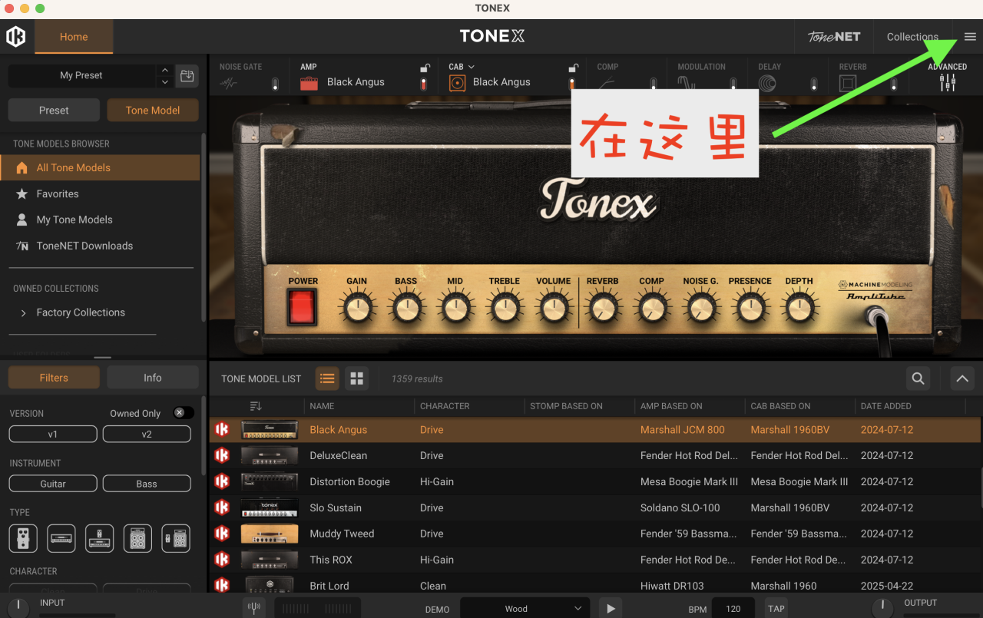Open the Home tab
The height and width of the screenshot is (618, 983).
[x=74, y=37]
